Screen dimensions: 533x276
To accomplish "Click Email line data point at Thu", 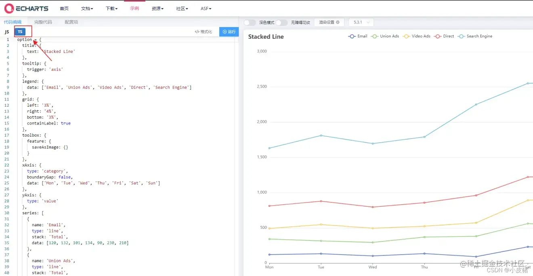I will (424, 253).
